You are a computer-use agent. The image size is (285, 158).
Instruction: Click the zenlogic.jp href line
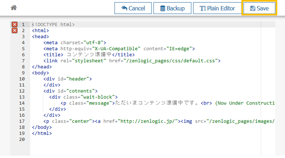(159, 121)
